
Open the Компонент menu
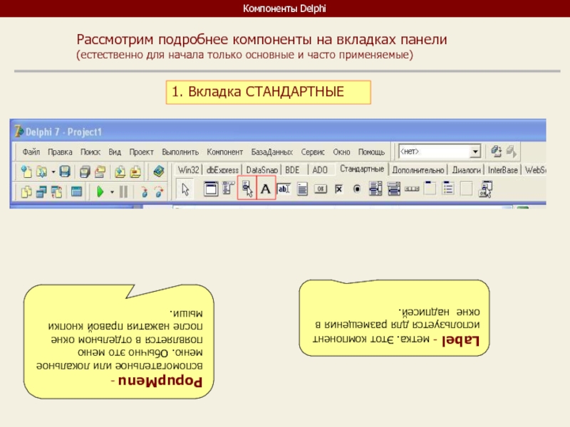pos(225,152)
